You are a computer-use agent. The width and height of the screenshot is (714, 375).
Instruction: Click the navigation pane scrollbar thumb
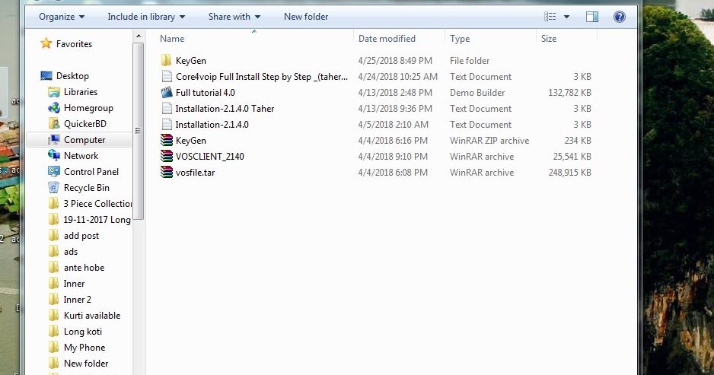pos(139,131)
